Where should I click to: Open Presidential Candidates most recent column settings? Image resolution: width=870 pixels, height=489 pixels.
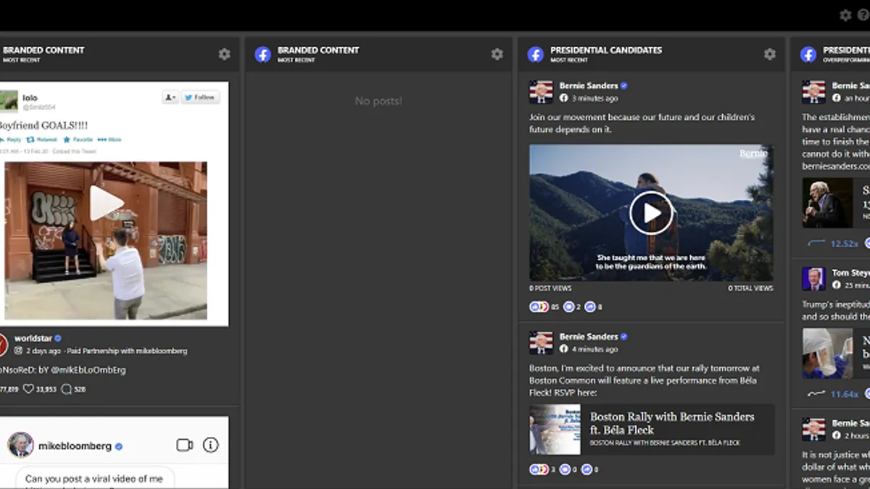pos(770,54)
